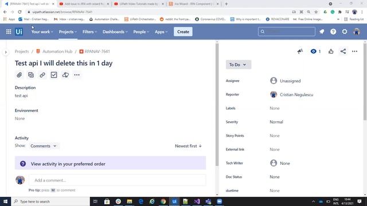Screen dimensions: 367x206
Task: Click the issue title text
Action: (x=64, y=63)
